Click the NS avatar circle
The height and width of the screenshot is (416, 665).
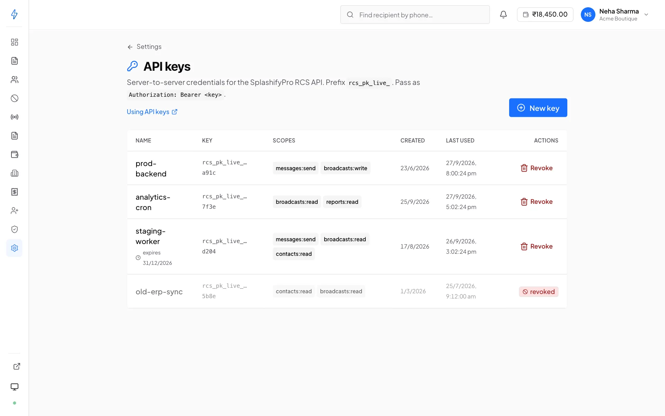pyautogui.click(x=588, y=15)
